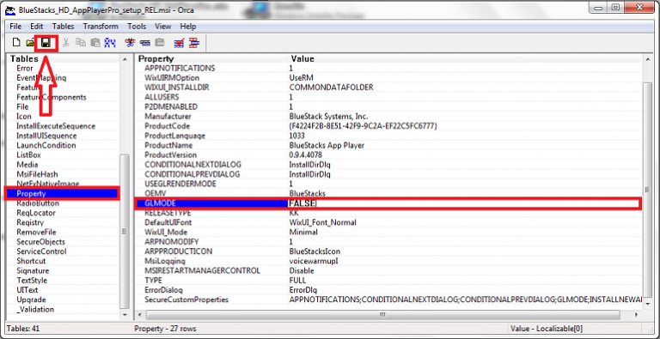Screen dimensions: 660x339
Task: Select the Registry table
Action: tap(30, 222)
